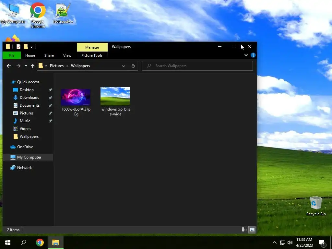This screenshot has height=249, width=332.
Task: Open volume control tray icon
Action: coord(290,243)
